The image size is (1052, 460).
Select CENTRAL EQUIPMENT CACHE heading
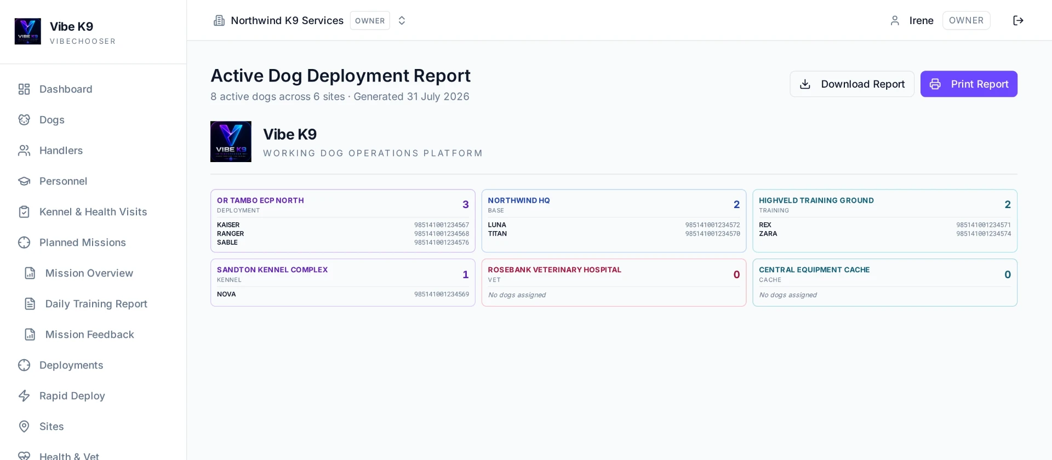[x=814, y=270]
